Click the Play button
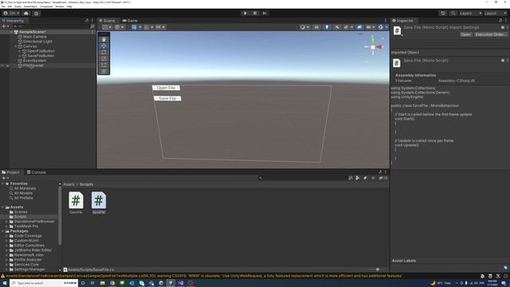Viewport: 510px width, 287px height. (x=245, y=14)
